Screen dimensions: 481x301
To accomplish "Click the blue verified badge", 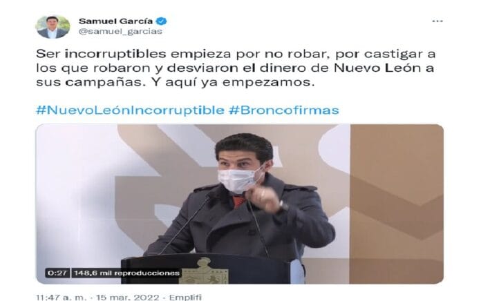I will (x=161, y=21).
